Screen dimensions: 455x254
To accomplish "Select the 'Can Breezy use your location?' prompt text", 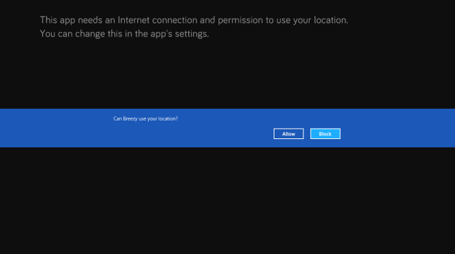I will click(x=145, y=119).
